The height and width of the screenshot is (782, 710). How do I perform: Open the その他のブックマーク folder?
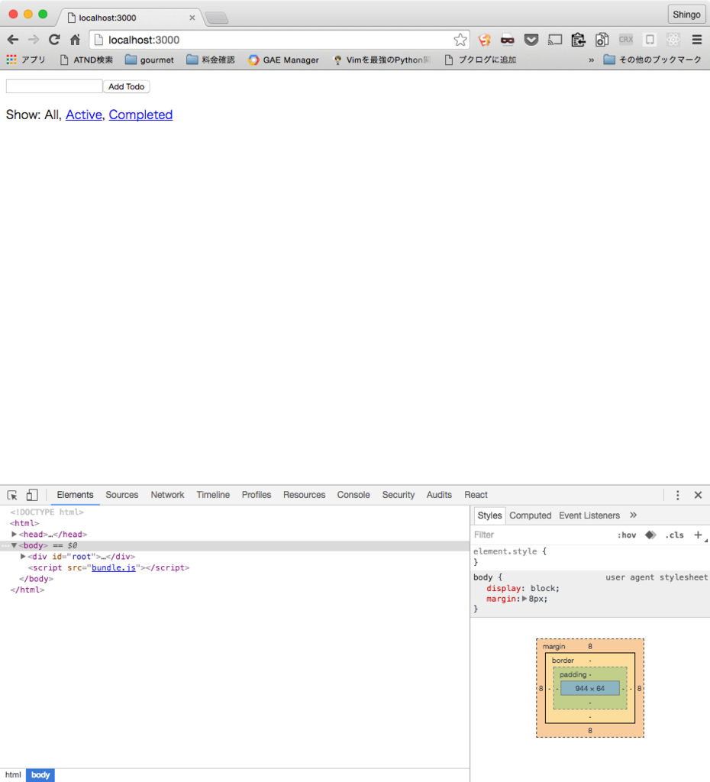(x=652, y=60)
